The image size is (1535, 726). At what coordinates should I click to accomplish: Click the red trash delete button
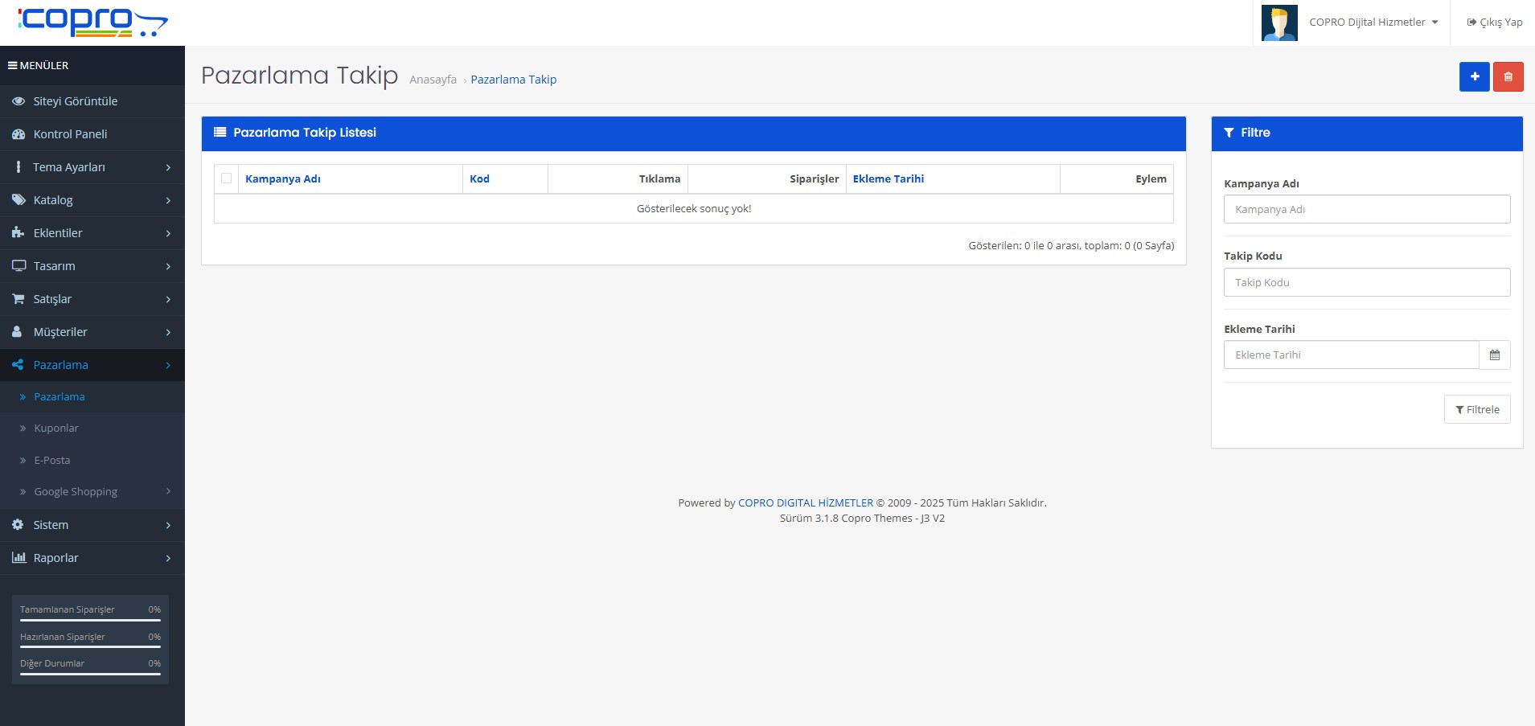tap(1508, 77)
